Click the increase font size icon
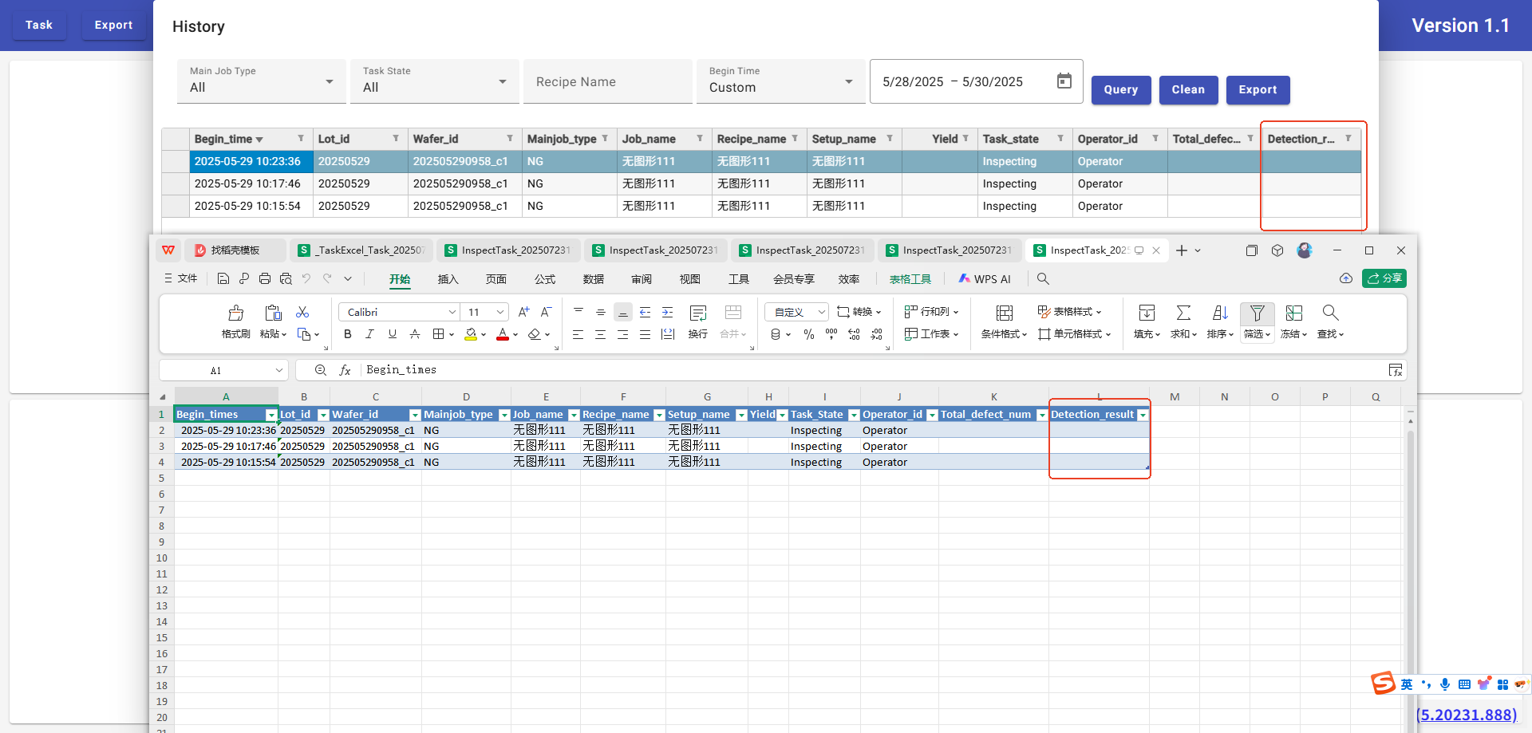The width and height of the screenshot is (1532, 733). (x=523, y=312)
